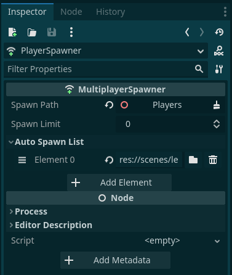Screen dimensions: 232x275
Task: Click the Spawn Limit label
Action: pos(36,124)
